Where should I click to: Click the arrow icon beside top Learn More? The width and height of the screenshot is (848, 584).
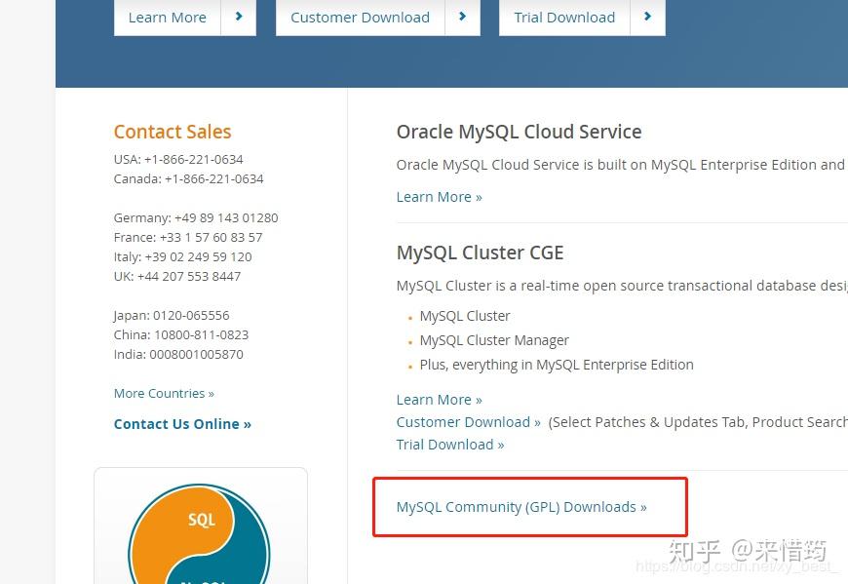[x=239, y=17]
